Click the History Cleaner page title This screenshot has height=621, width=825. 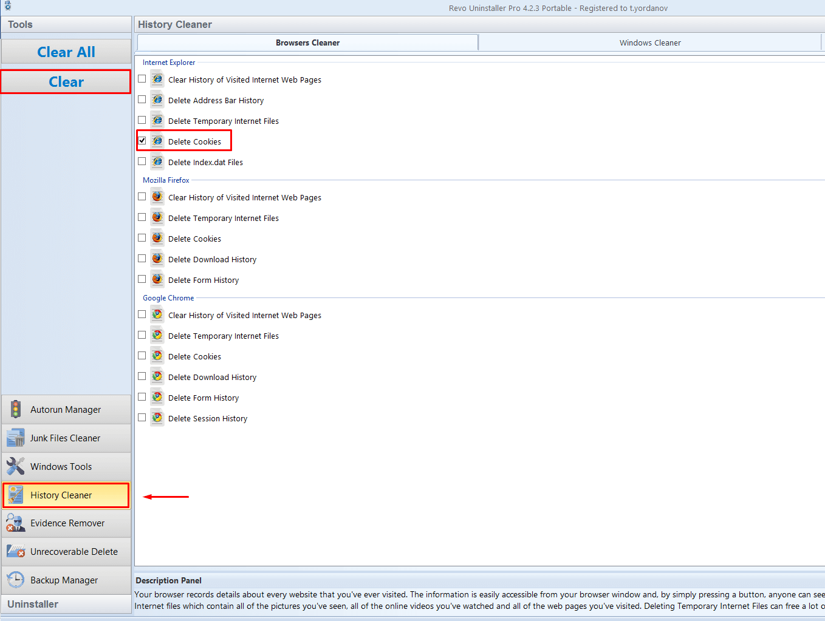[x=175, y=24]
